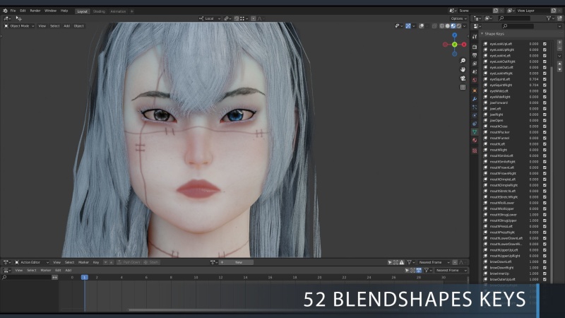Click the zoom magnifier icon in viewport
This screenshot has width=565, height=318.
[x=463, y=60]
